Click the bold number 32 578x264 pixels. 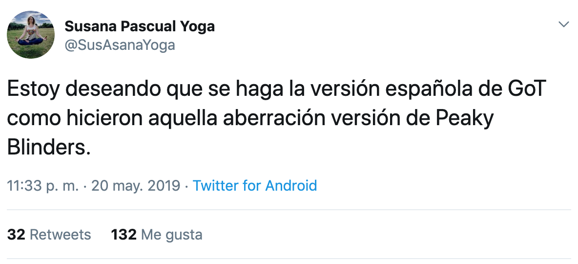click(x=16, y=235)
